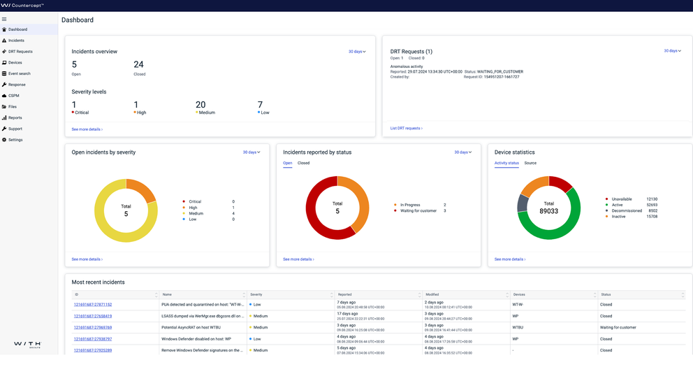Click the DRT Requests sidebar icon
Screen dimensions: 693x367
coord(4,52)
